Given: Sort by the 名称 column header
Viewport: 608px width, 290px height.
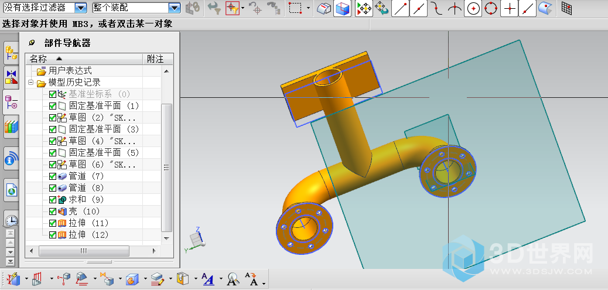Looking at the screenshot, I should 39,59.
